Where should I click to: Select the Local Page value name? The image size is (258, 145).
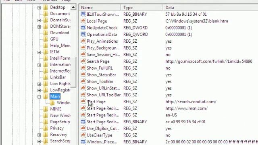click(97, 21)
